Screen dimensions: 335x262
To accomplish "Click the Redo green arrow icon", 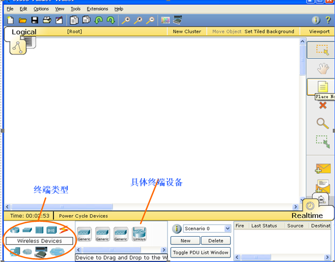I will [111, 20].
